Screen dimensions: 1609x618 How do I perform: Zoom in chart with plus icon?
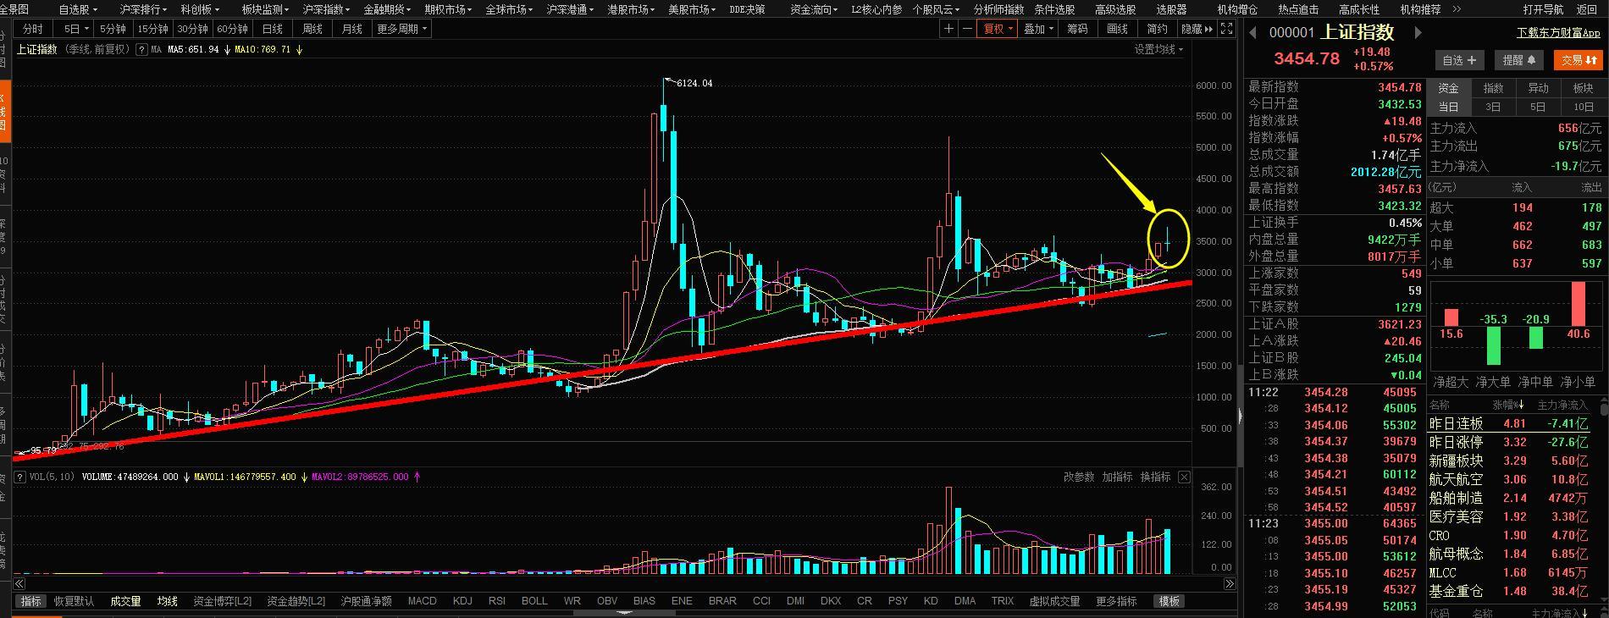click(948, 29)
